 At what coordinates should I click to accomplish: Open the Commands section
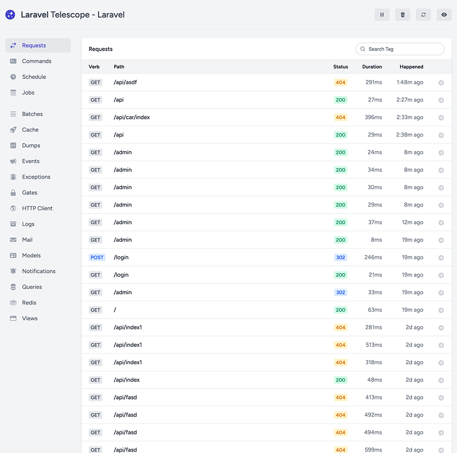37,61
